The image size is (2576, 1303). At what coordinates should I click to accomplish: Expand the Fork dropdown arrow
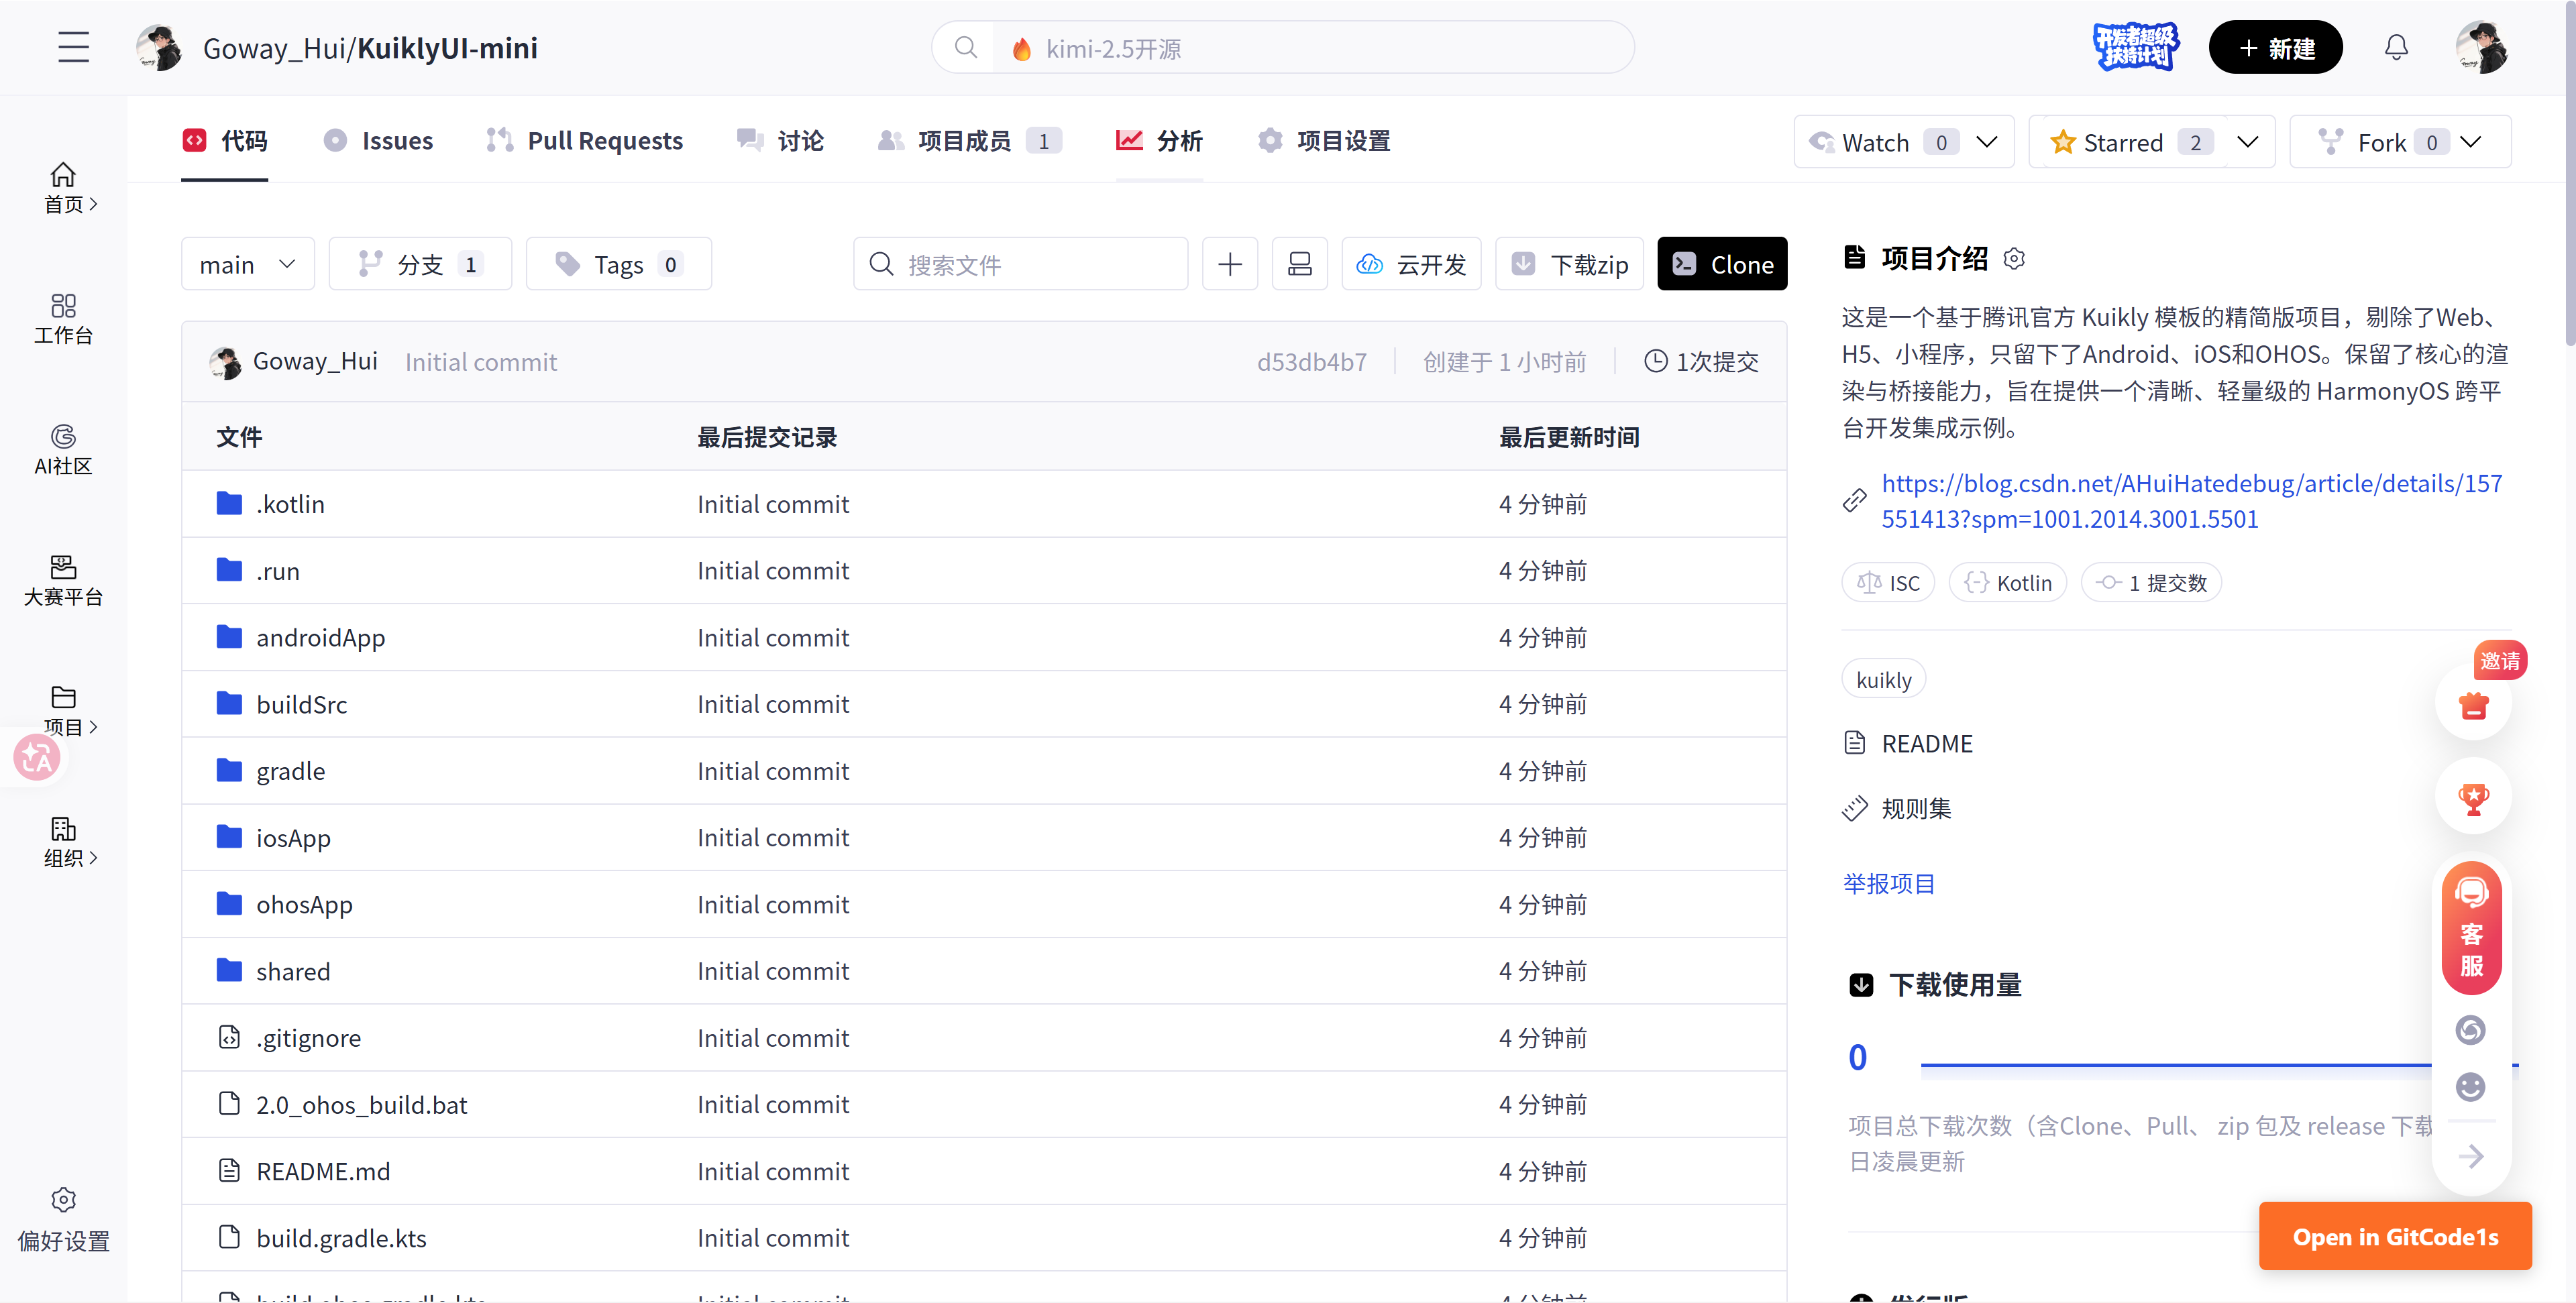[x=2471, y=142]
